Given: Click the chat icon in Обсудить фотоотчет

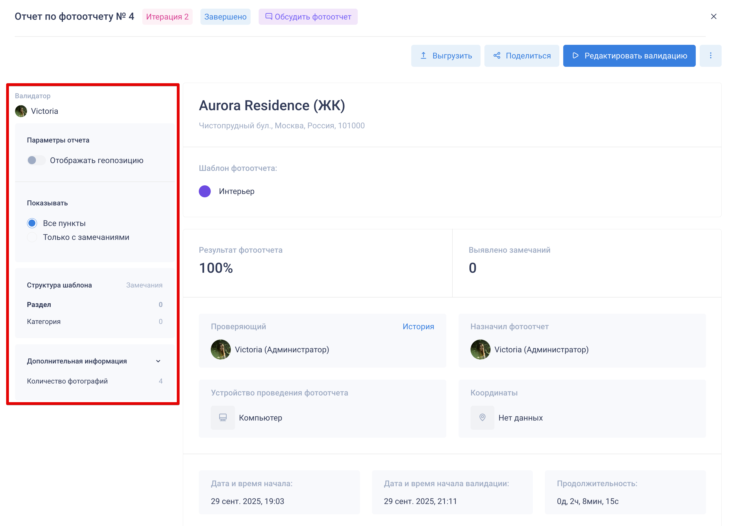Looking at the screenshot, I should (x=268, y=16).
